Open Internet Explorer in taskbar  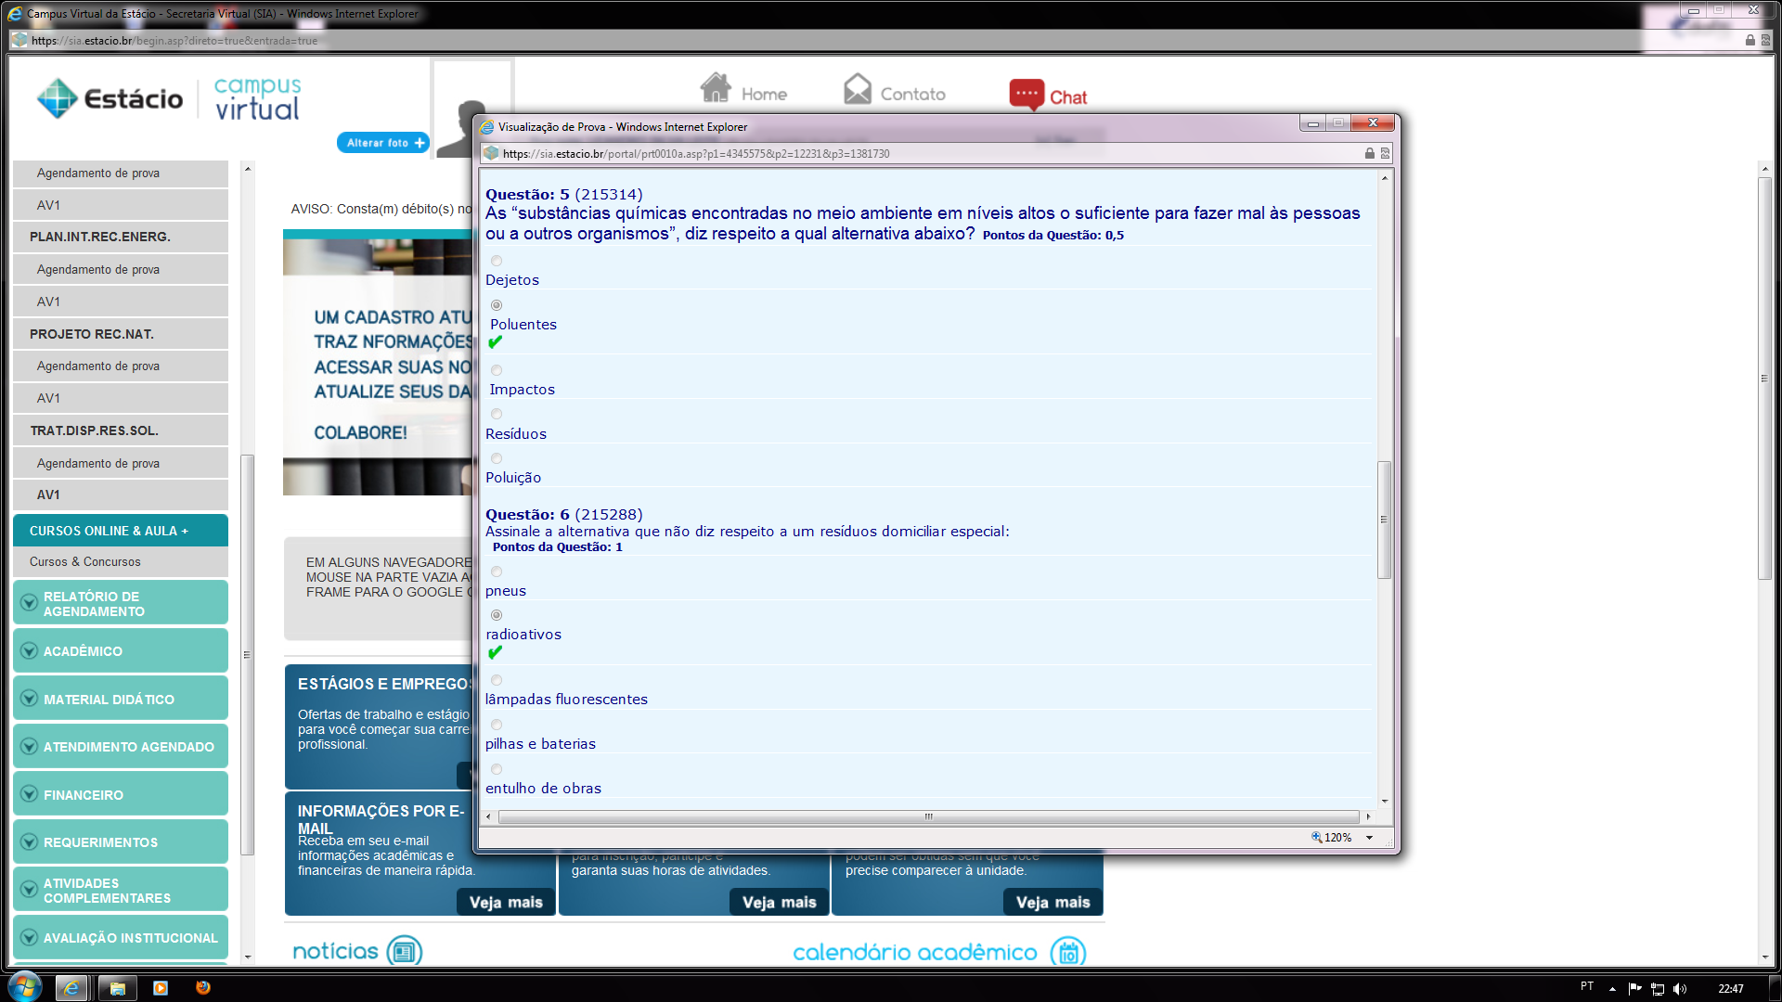click(x=71, y=988)
